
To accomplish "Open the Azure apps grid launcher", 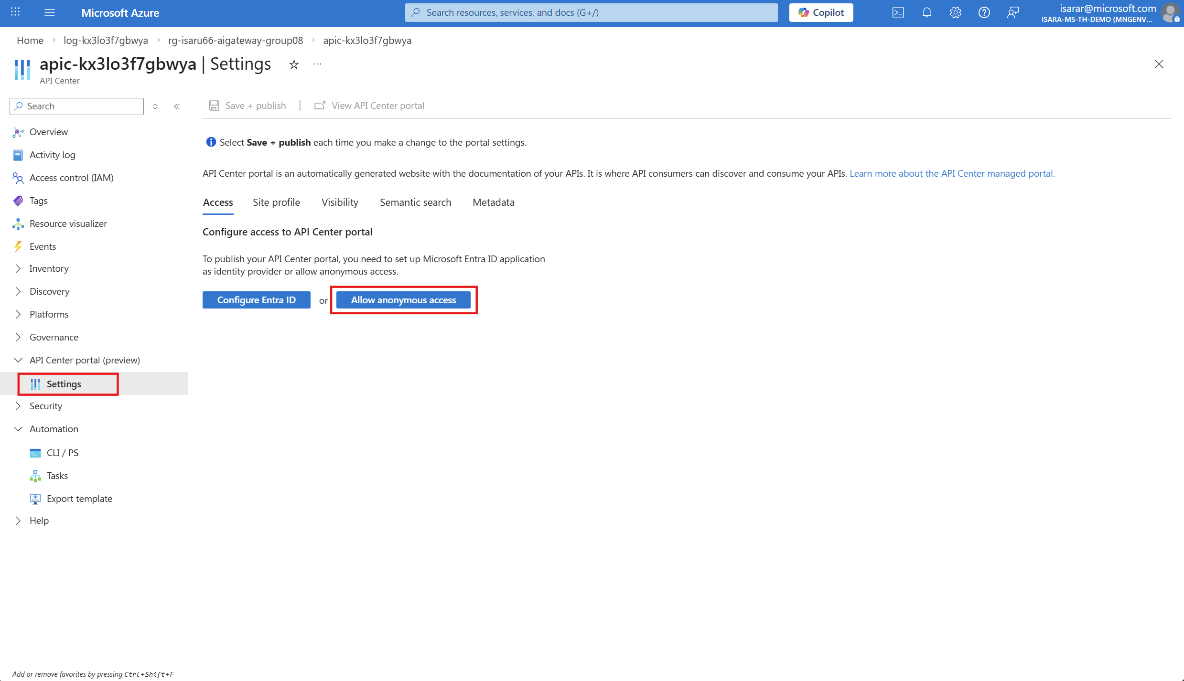I will point(15,12).
